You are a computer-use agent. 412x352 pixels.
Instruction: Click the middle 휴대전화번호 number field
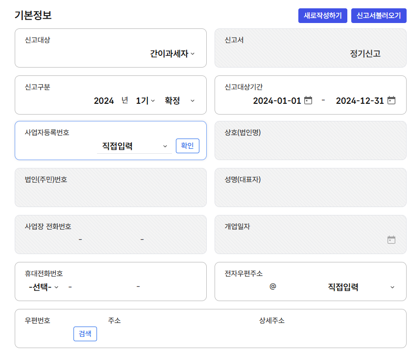[x=104, y=287]
